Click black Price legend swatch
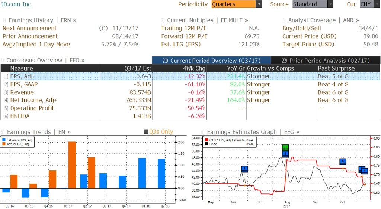 pos(206,144)
